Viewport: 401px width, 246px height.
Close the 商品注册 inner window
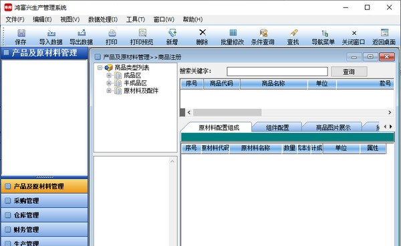pyautogui.click(x=386, y=57)
